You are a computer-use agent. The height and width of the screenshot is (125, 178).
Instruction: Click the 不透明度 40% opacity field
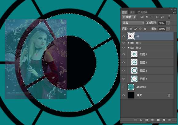pos(162,23)
